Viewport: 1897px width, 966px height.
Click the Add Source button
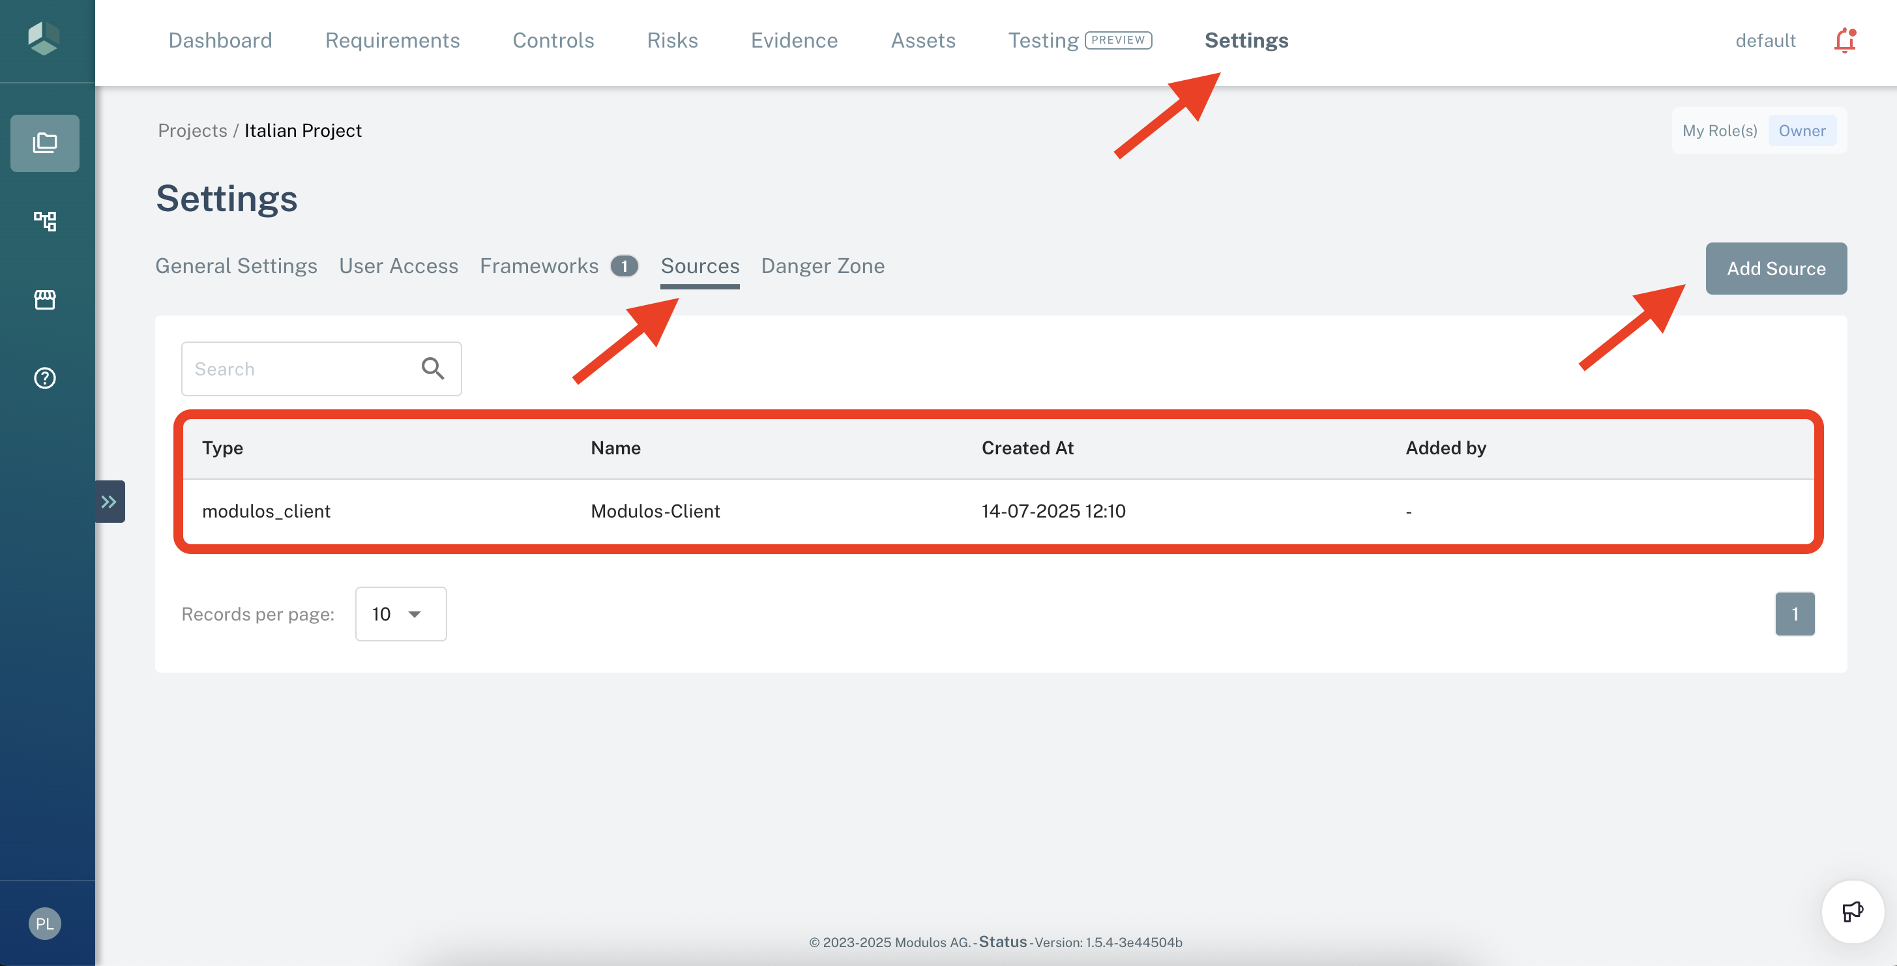click(1776, 269)
